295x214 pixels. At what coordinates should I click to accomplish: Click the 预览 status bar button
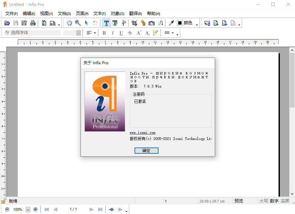[x=238, y=201]
